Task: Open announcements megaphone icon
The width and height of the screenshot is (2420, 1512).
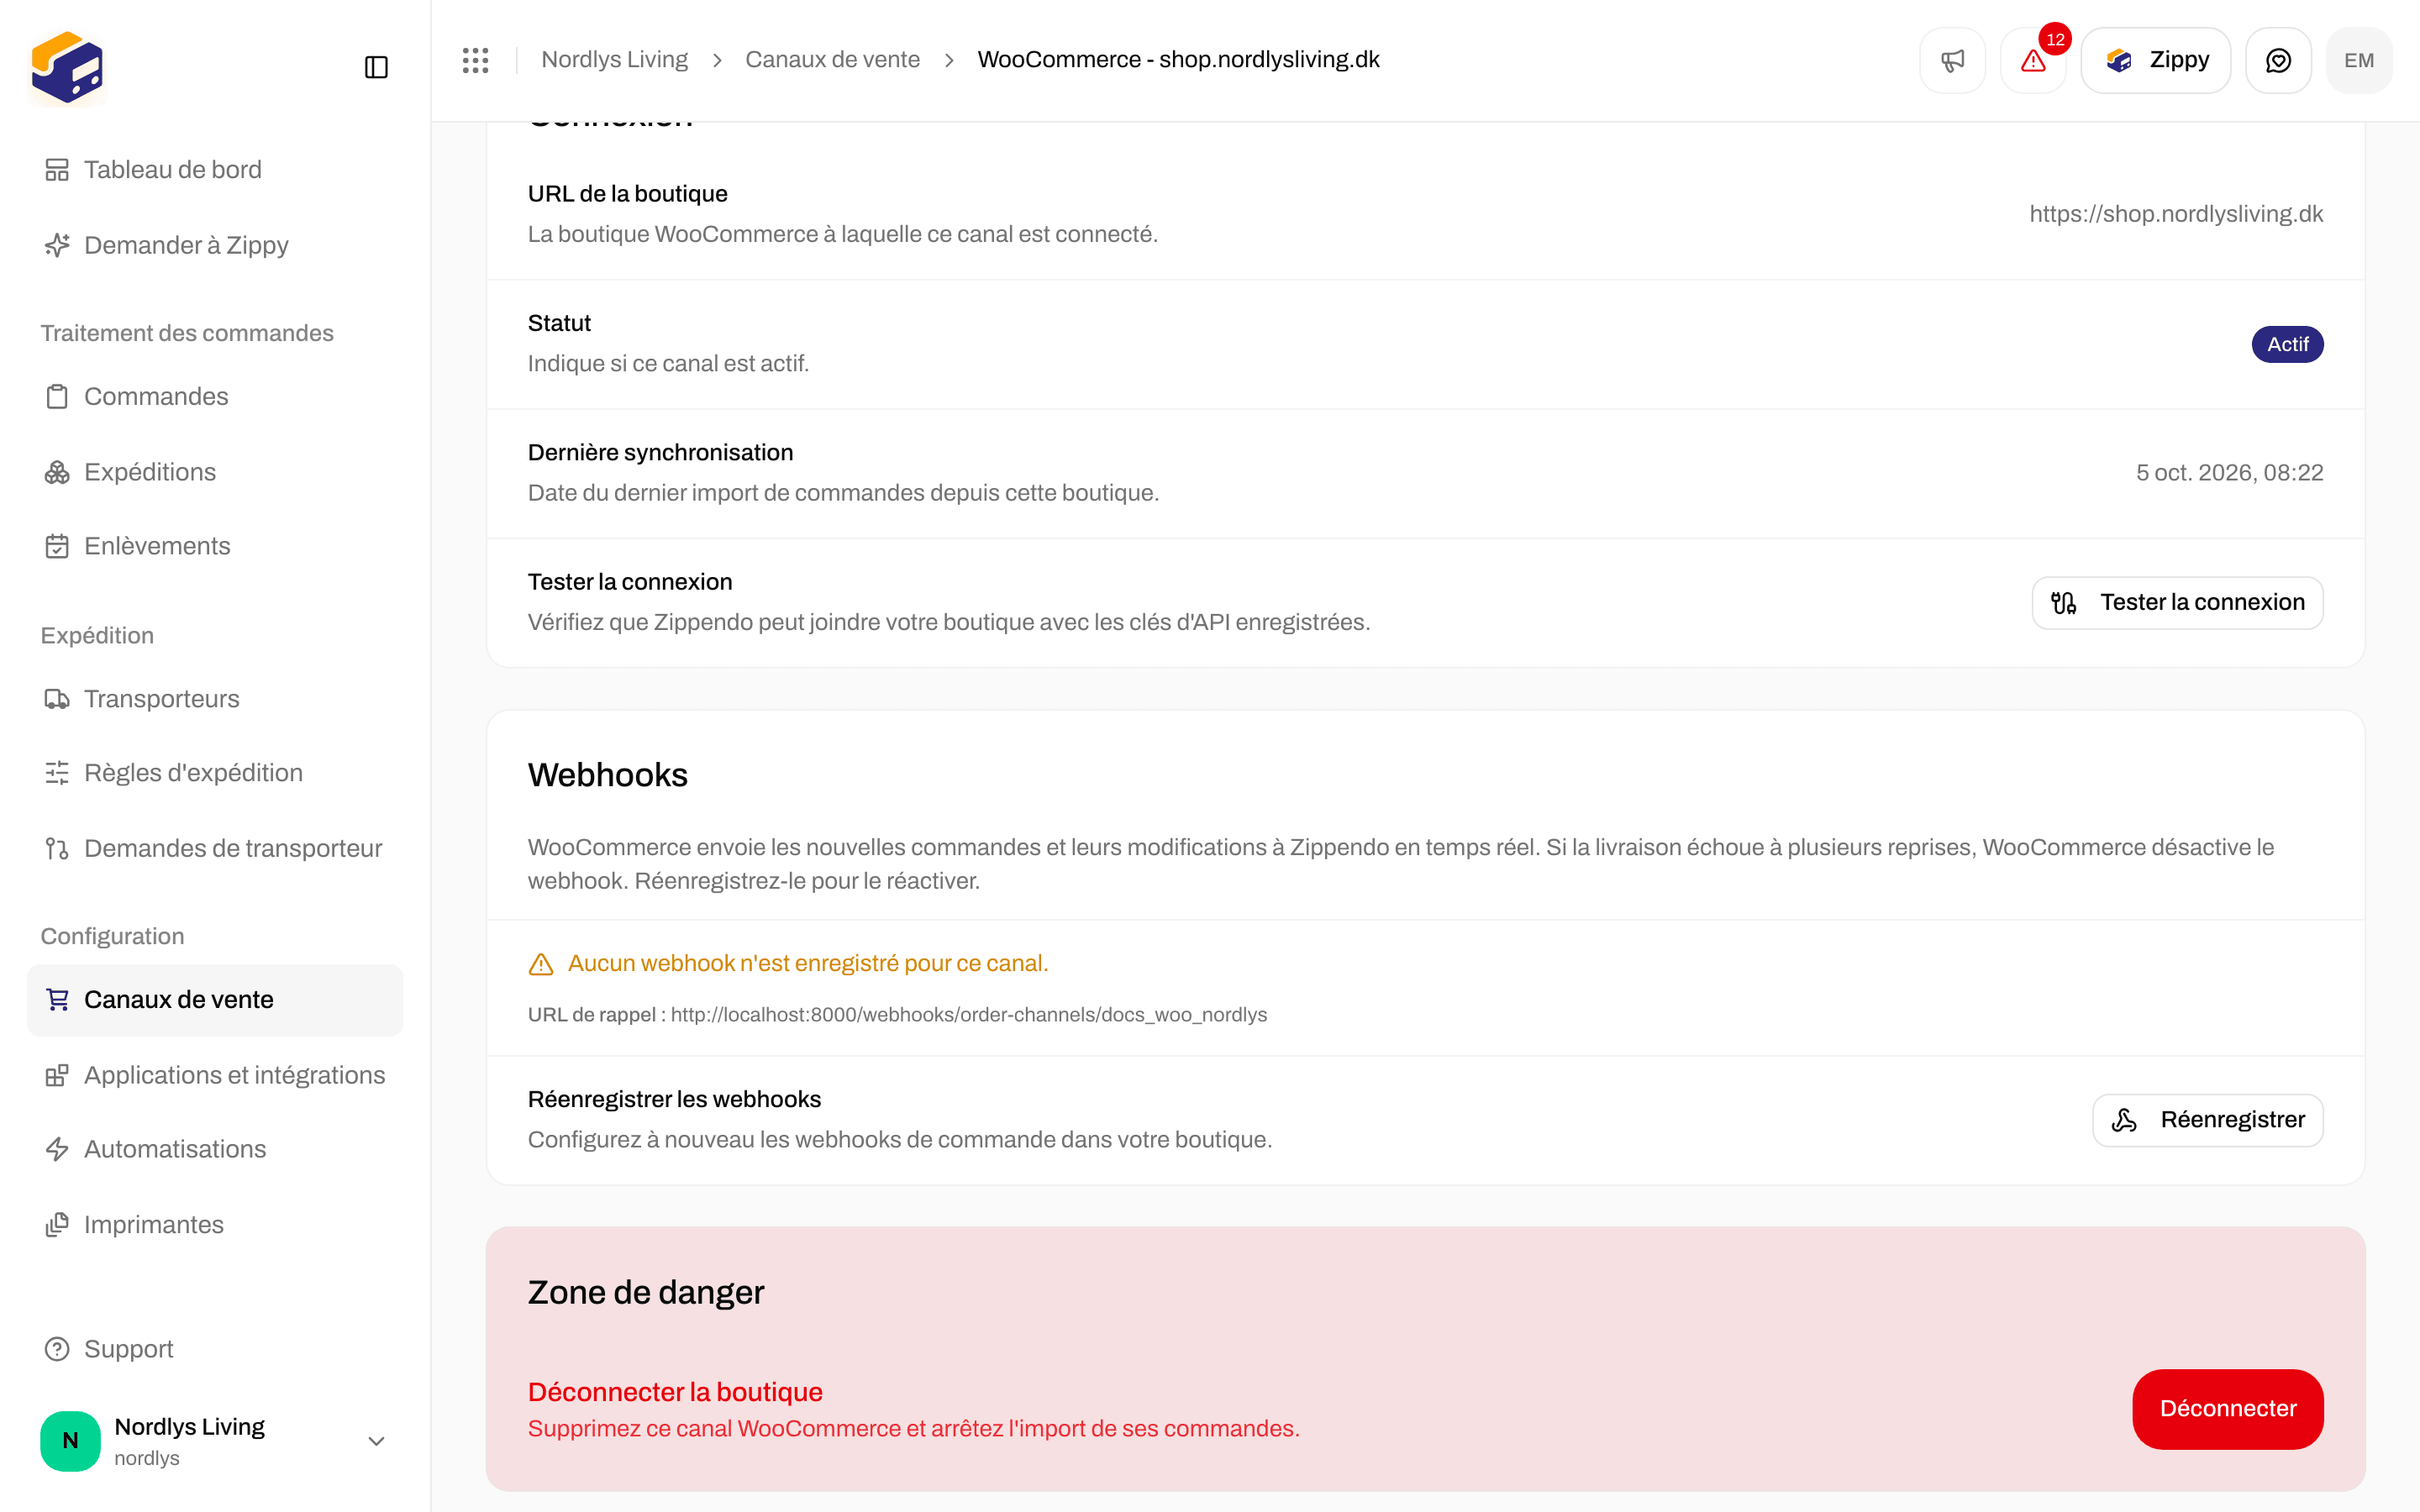Action: [x=1952, y=60]
